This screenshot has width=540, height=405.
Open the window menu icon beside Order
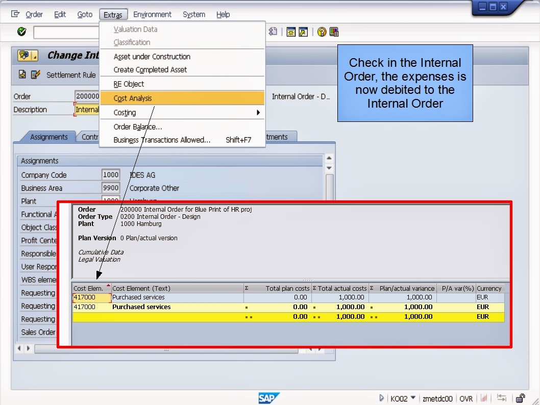click(15, 14)
